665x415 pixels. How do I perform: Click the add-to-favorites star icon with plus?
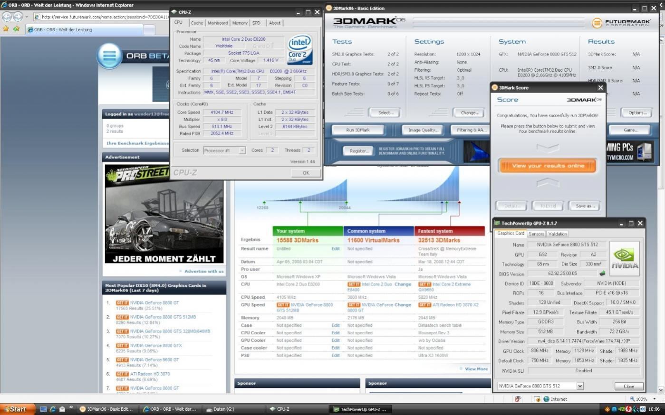[17, 29]
